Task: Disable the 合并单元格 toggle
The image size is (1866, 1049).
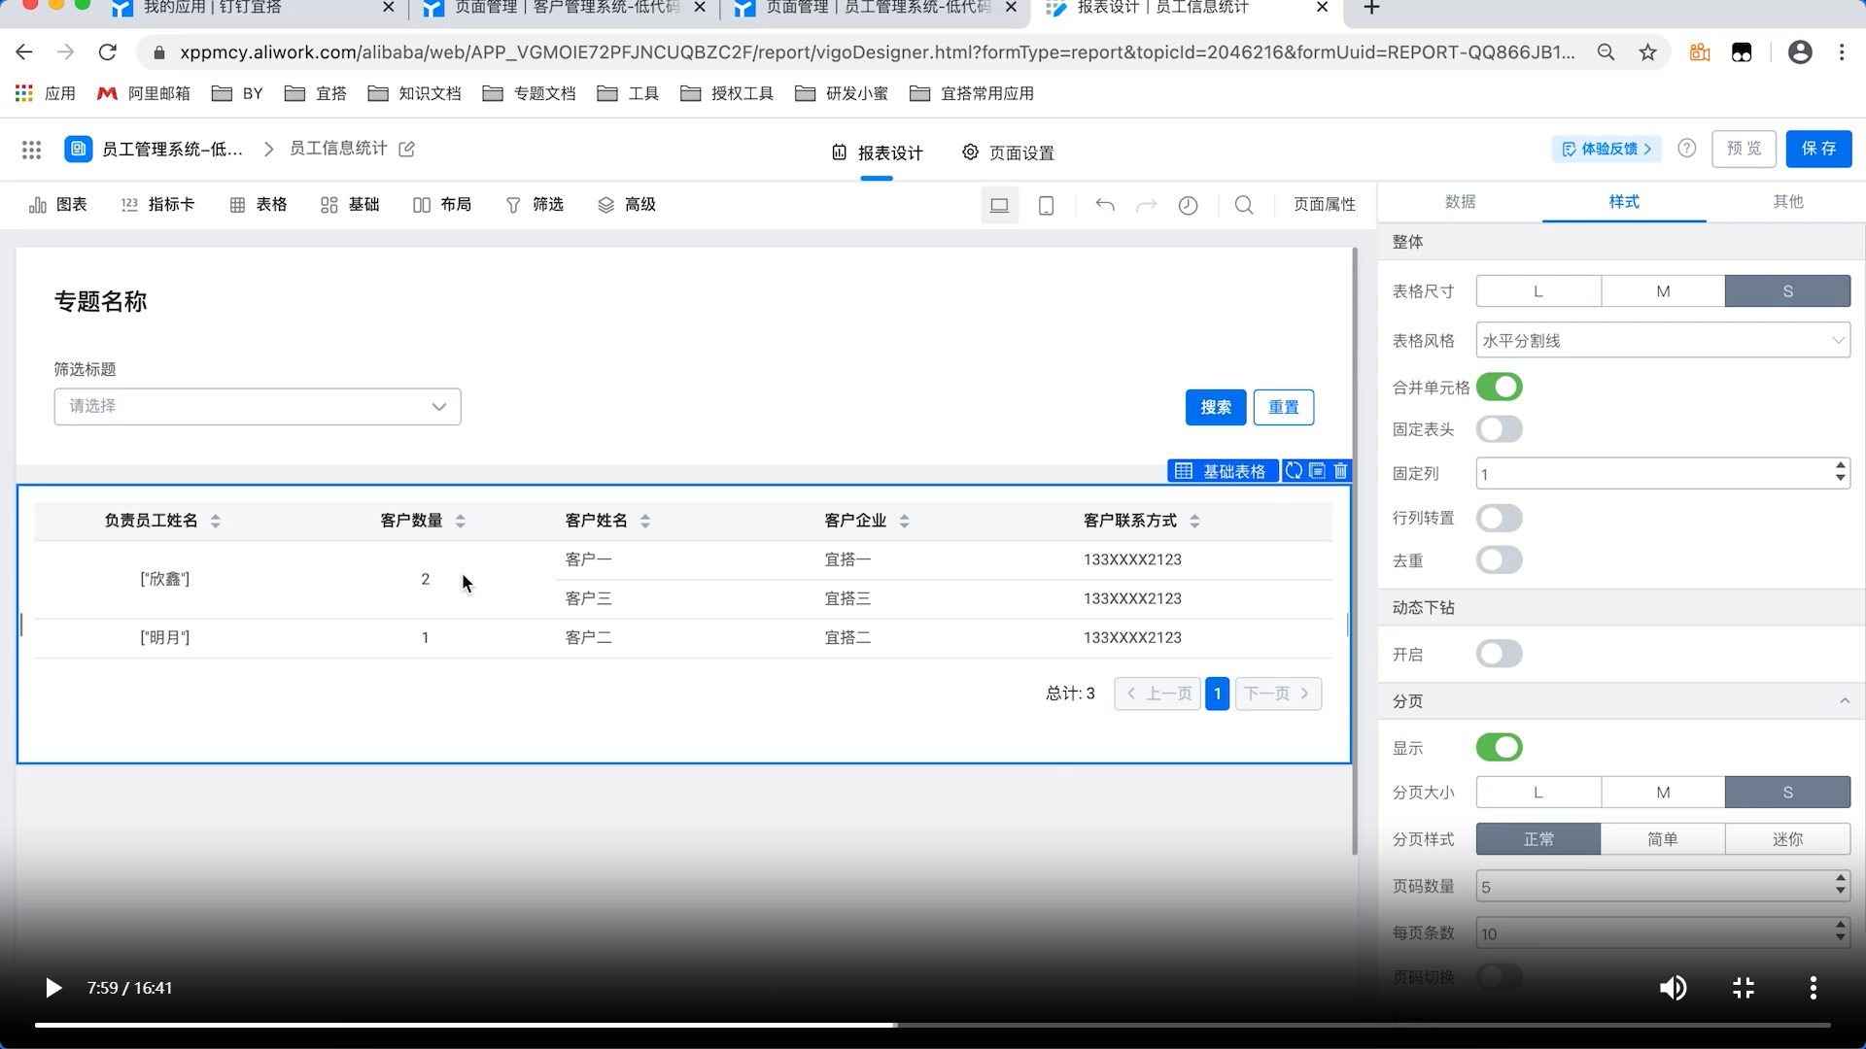Action: pyautogui.click(x=1499, y=387)
